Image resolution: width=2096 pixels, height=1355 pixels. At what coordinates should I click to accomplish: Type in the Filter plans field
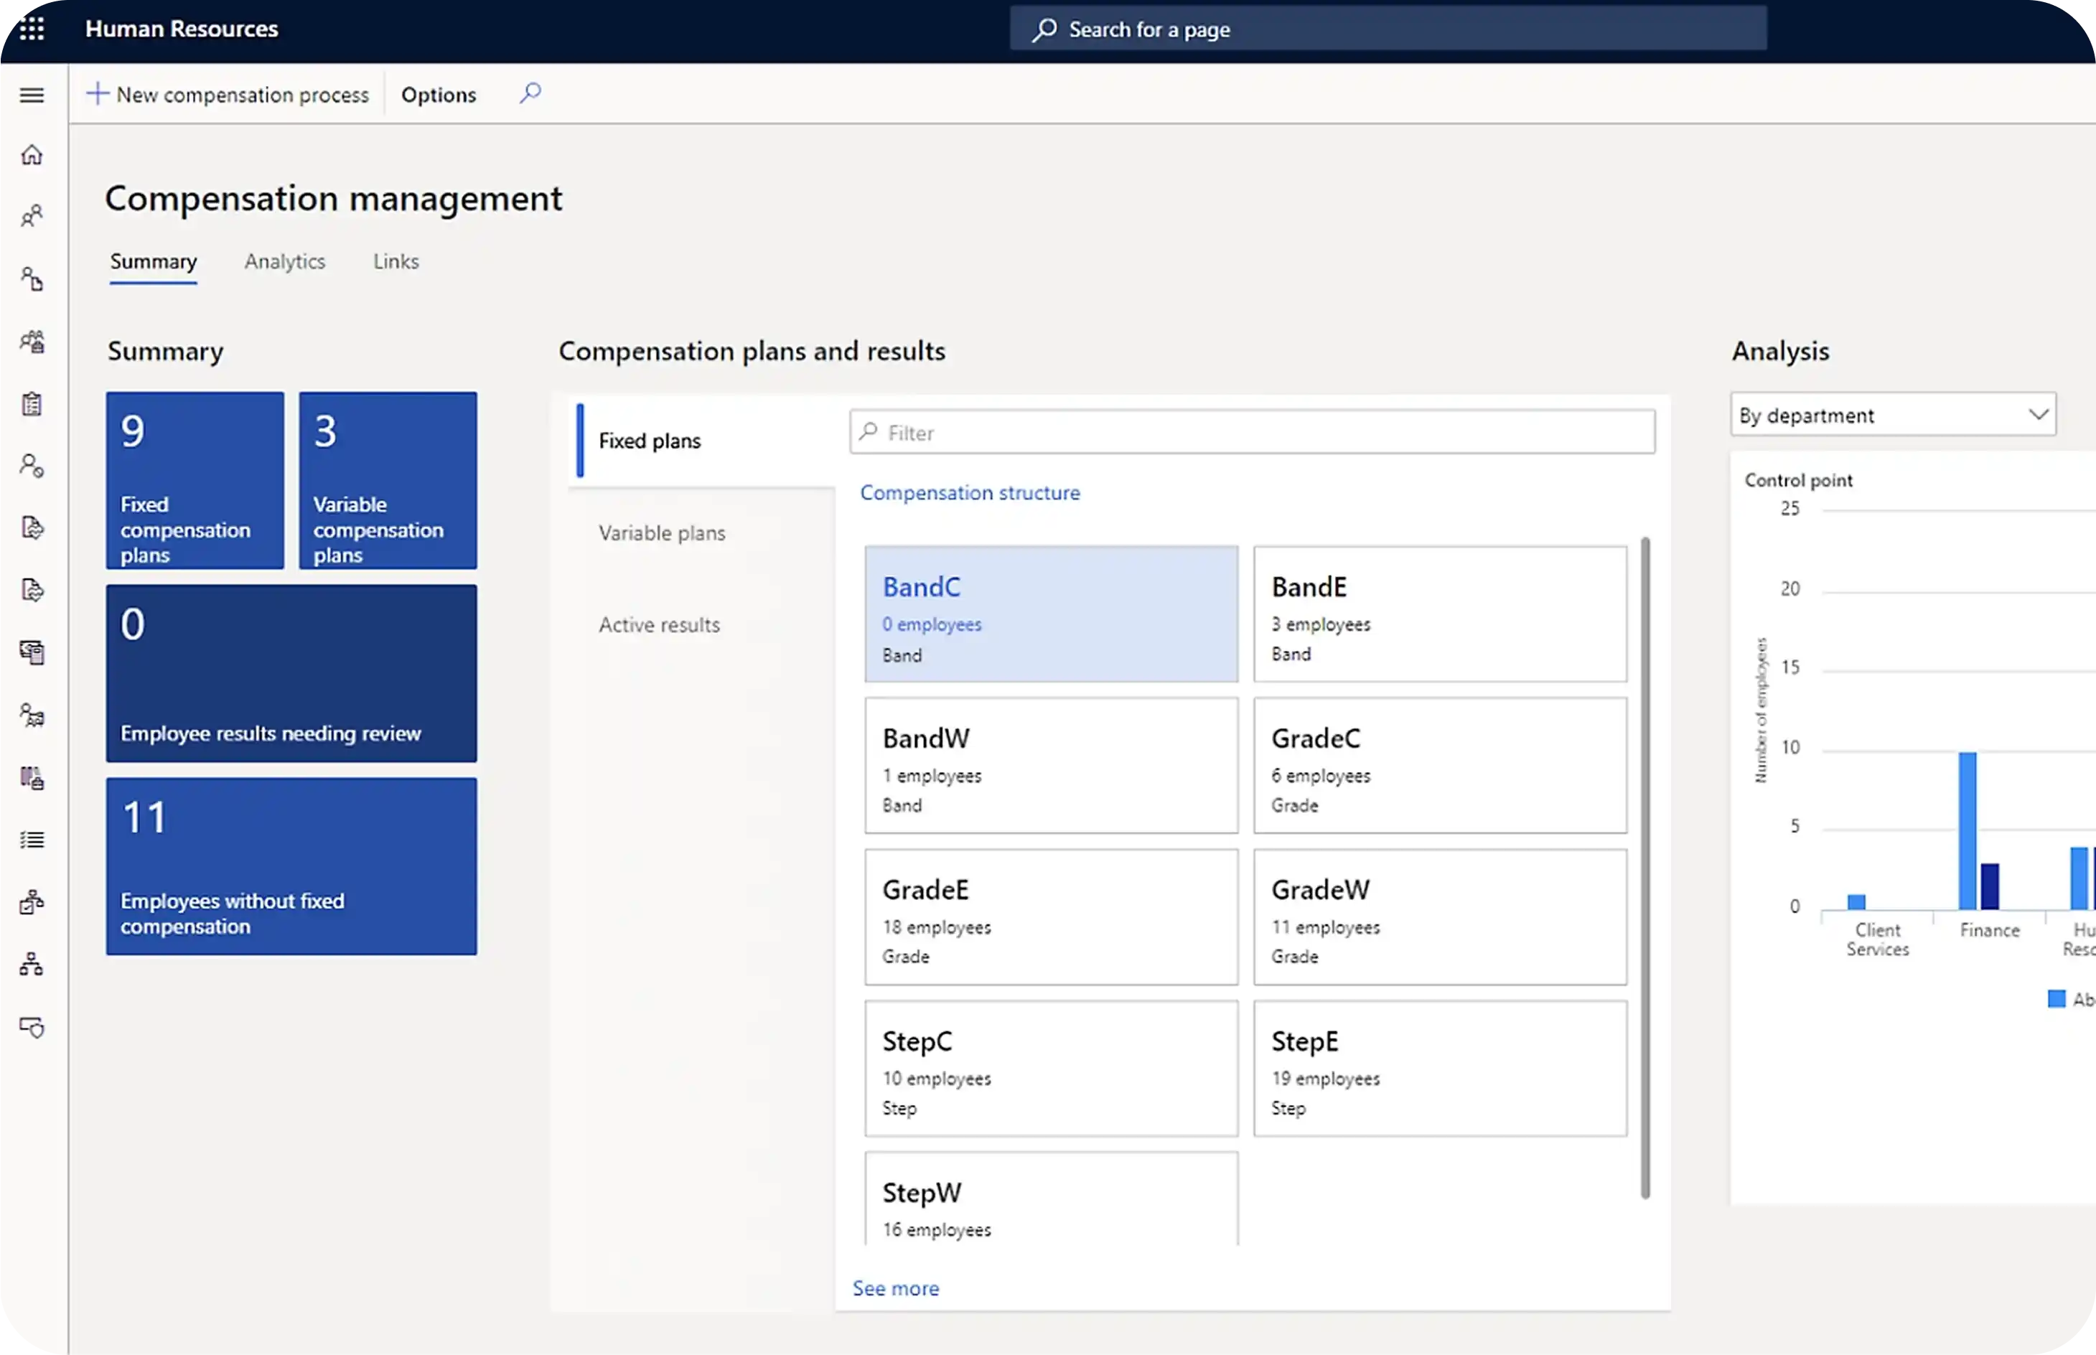coord(1251,432)
